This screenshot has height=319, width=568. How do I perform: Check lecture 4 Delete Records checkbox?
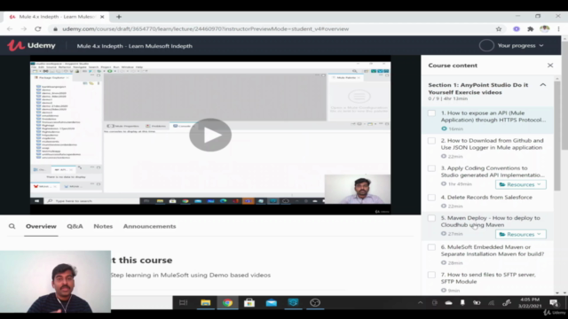click(x=431, y=198)
